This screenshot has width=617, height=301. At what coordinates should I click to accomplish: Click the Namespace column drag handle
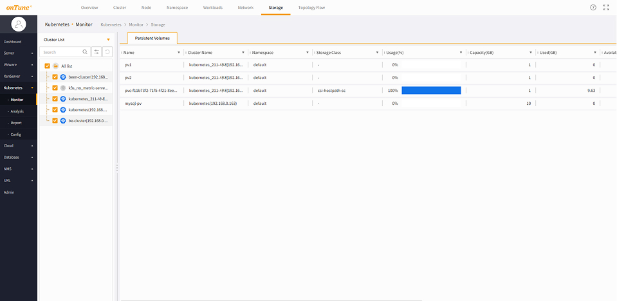coord(250,52)
